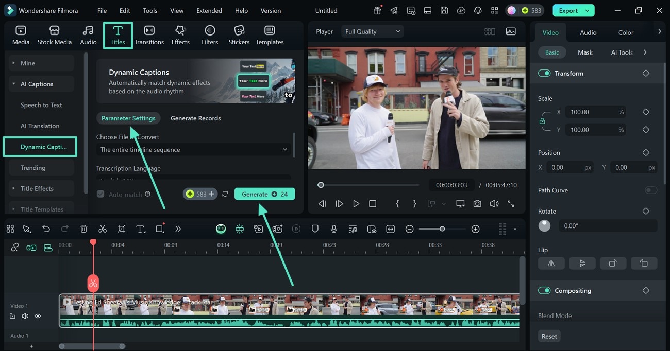This screenshot has height=351, width=670.
Task: Open the Full Quality dropdown
Action: 372,31
